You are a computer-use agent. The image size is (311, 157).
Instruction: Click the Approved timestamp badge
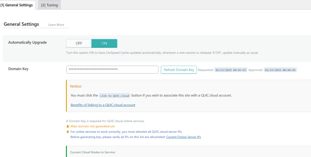(x=280, y=70)
